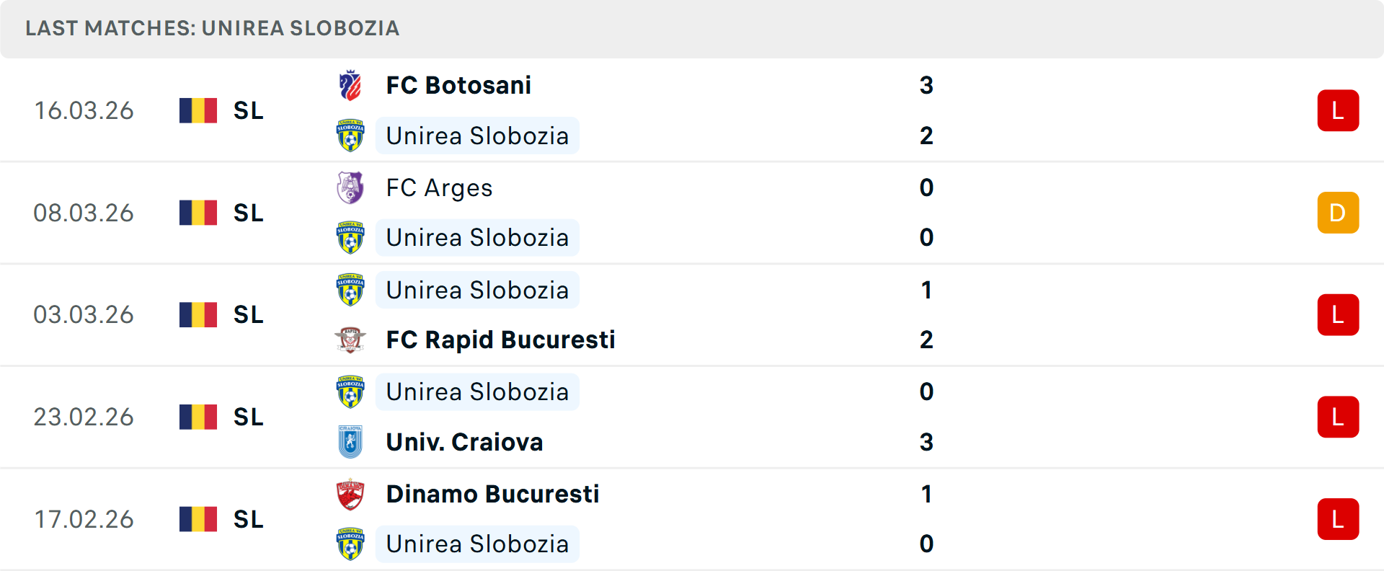The width and height of the screenshot is (1384, 571).
Task: Select the 17.02.26 match date
Action: point(84,519)
